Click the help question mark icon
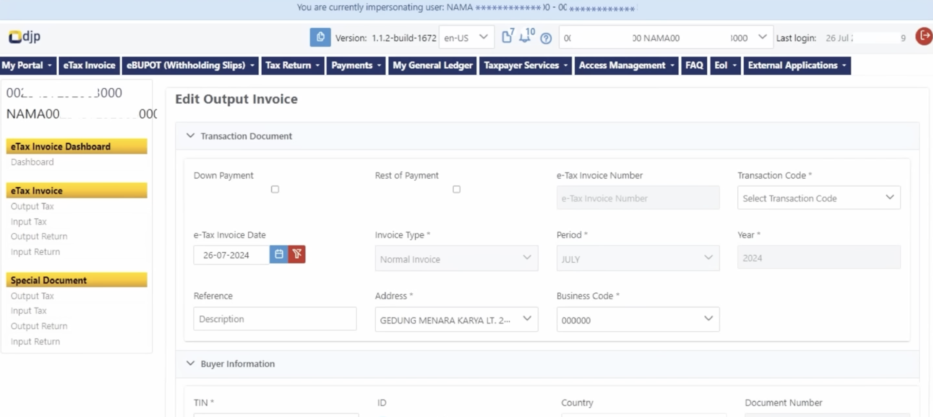The width and height of the screenshot is (933, 417). (546, 38)
